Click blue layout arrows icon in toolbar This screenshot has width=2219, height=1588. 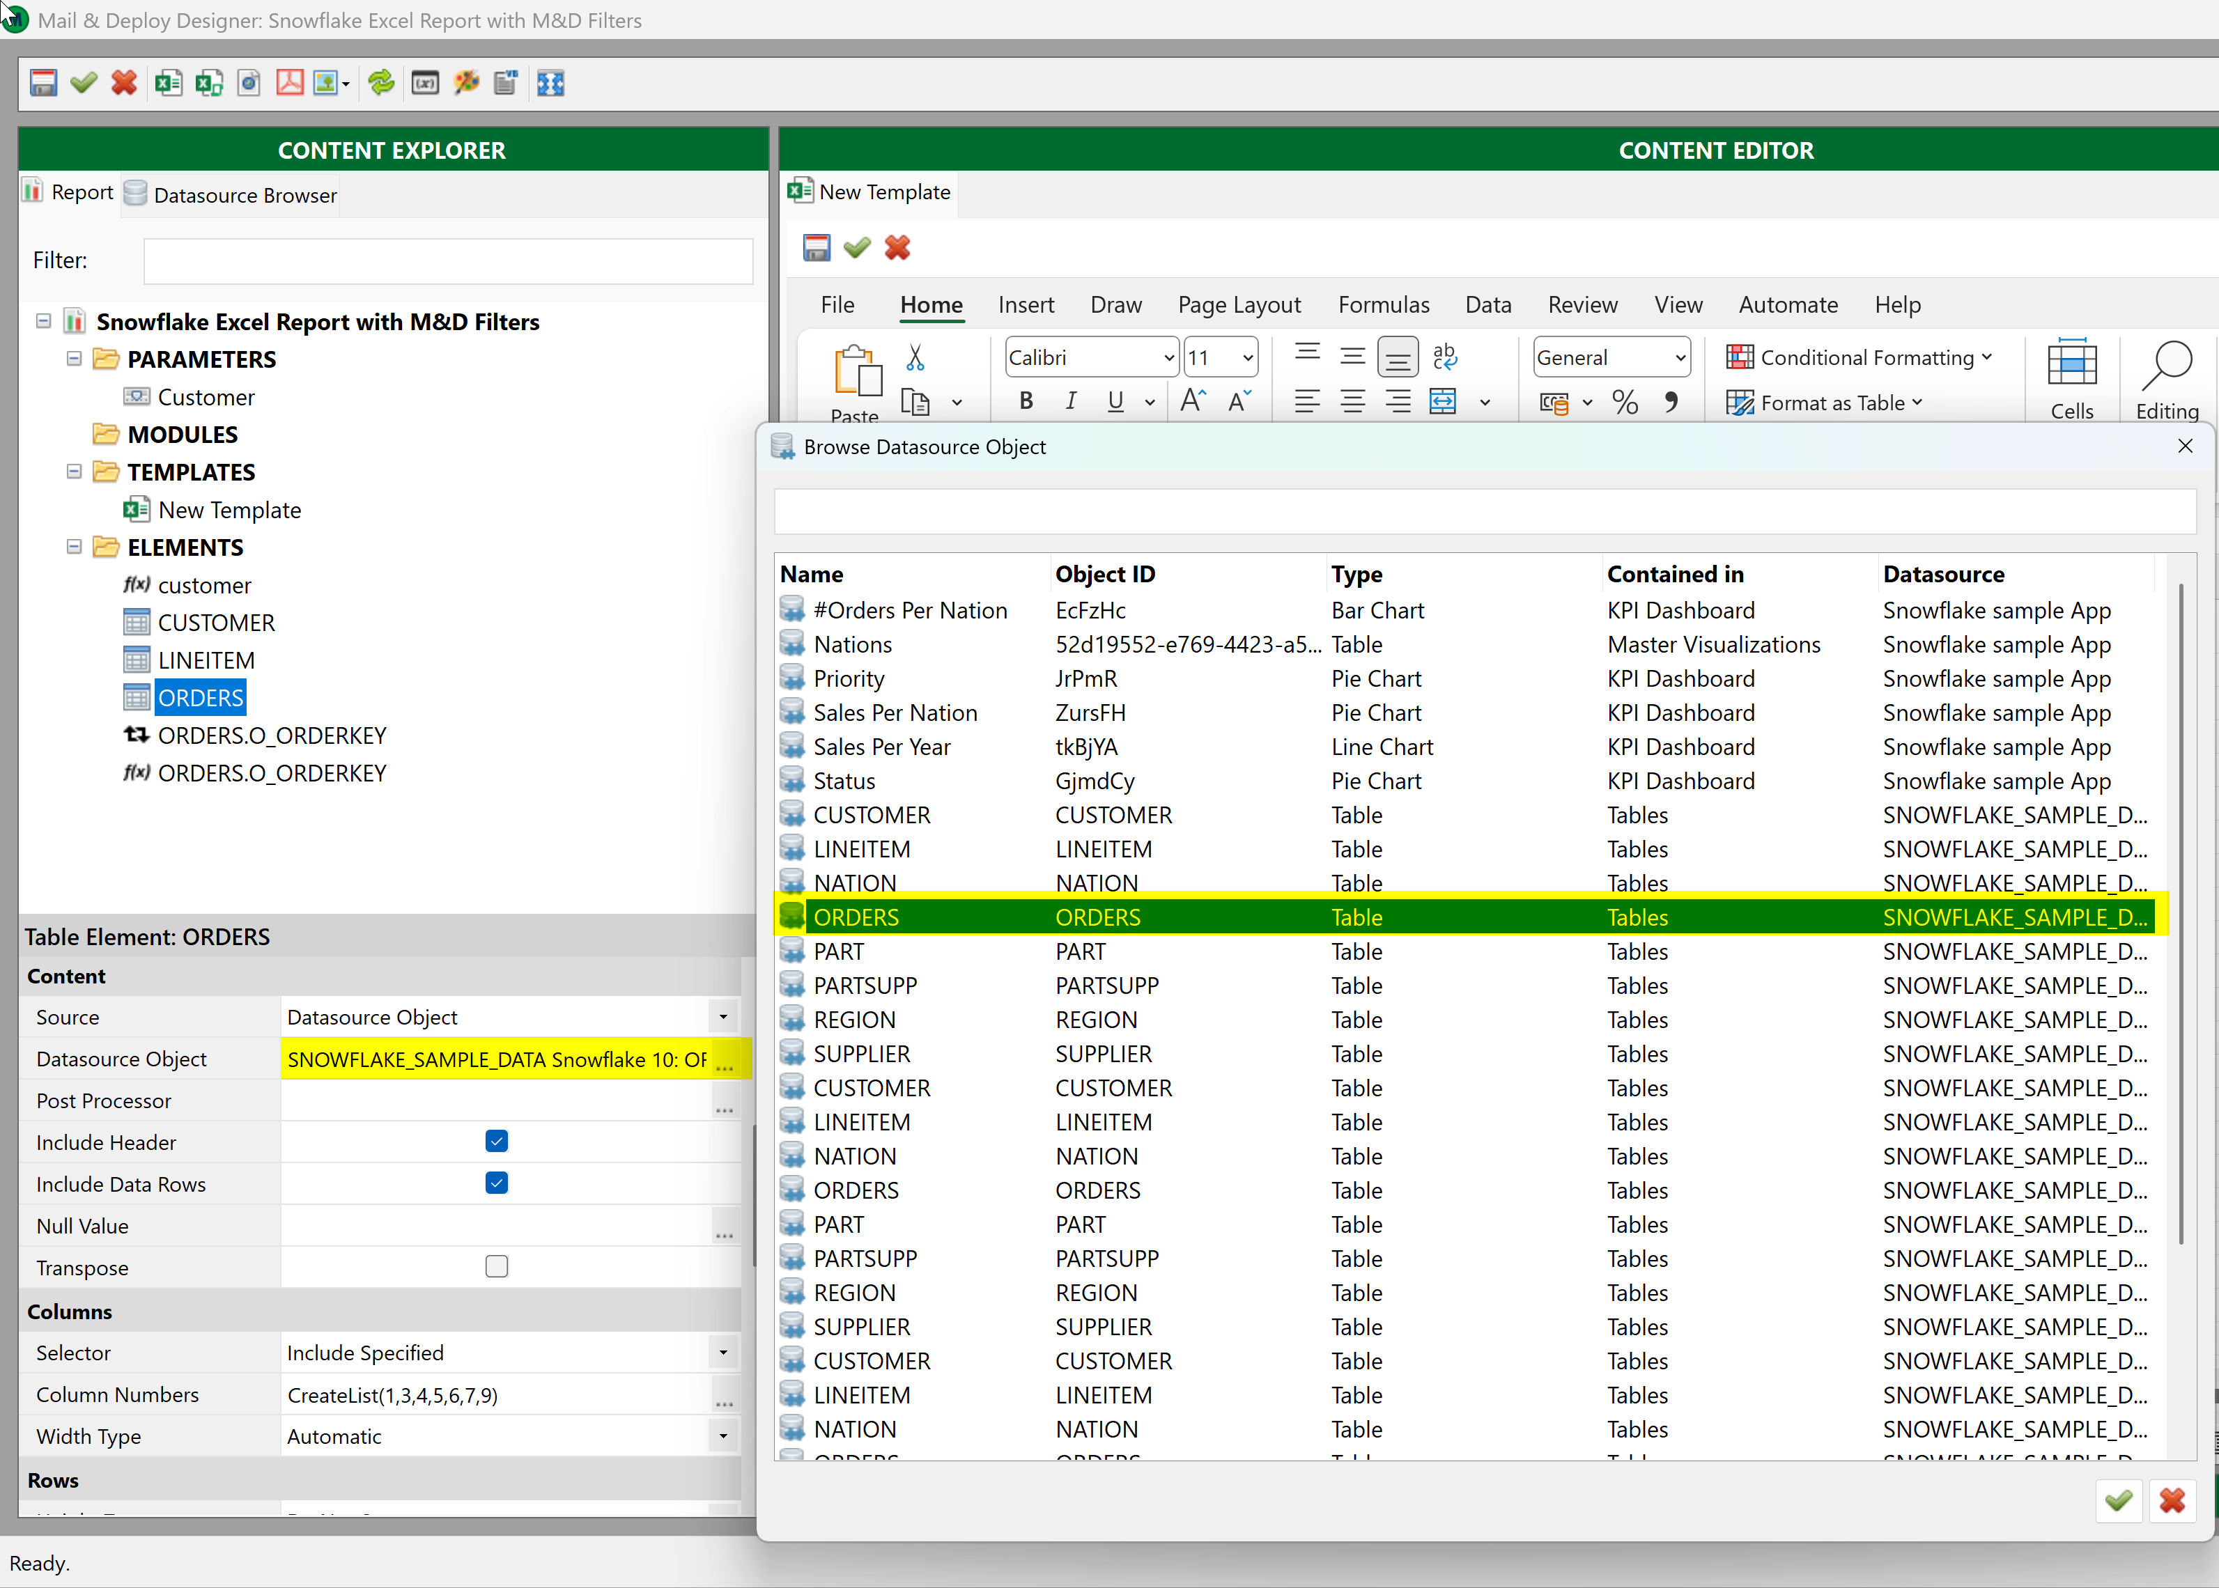point(550,83)
